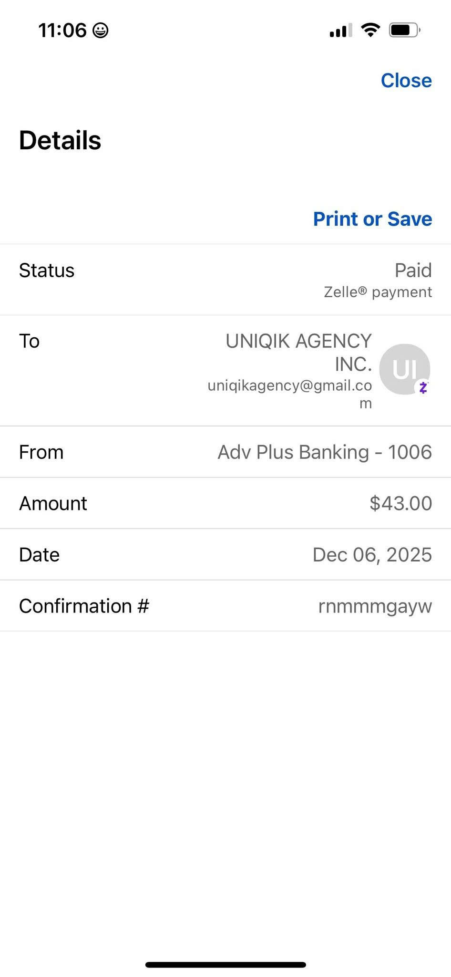Viewport: 451px width, 977px height.
Task: Tap the Paid status text
Action: (x=413, y=270)
